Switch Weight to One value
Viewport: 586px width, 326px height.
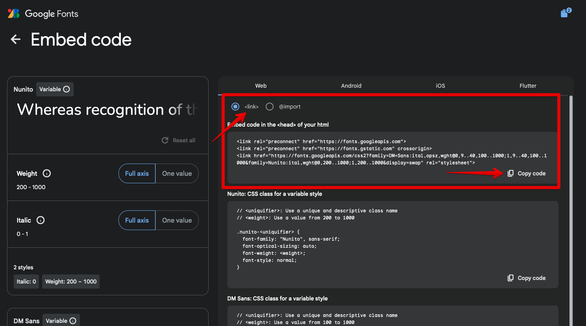click(177, 173)
